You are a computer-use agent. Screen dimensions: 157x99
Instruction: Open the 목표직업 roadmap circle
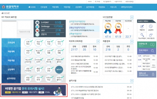coord(38,43)
